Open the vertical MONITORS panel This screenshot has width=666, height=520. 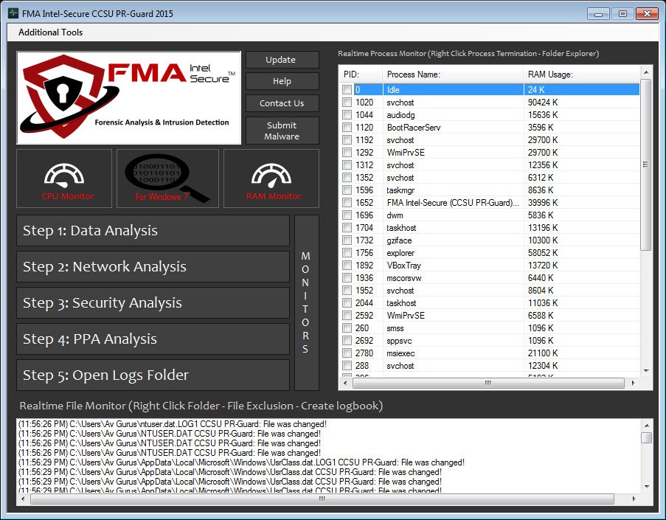306,302
